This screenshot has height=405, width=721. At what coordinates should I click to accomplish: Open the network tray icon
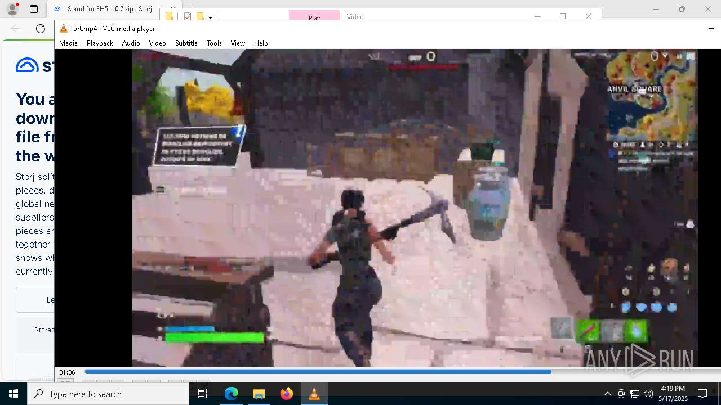(x=635, y=394)
